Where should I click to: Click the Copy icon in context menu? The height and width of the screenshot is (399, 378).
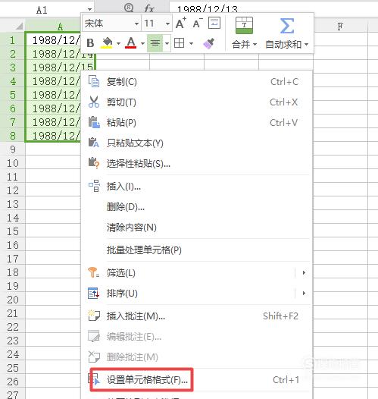click(x=93, y=81)
